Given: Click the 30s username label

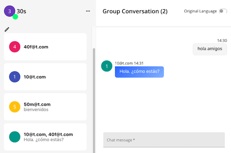Looking at the screenshot, I should click(21, 11).
